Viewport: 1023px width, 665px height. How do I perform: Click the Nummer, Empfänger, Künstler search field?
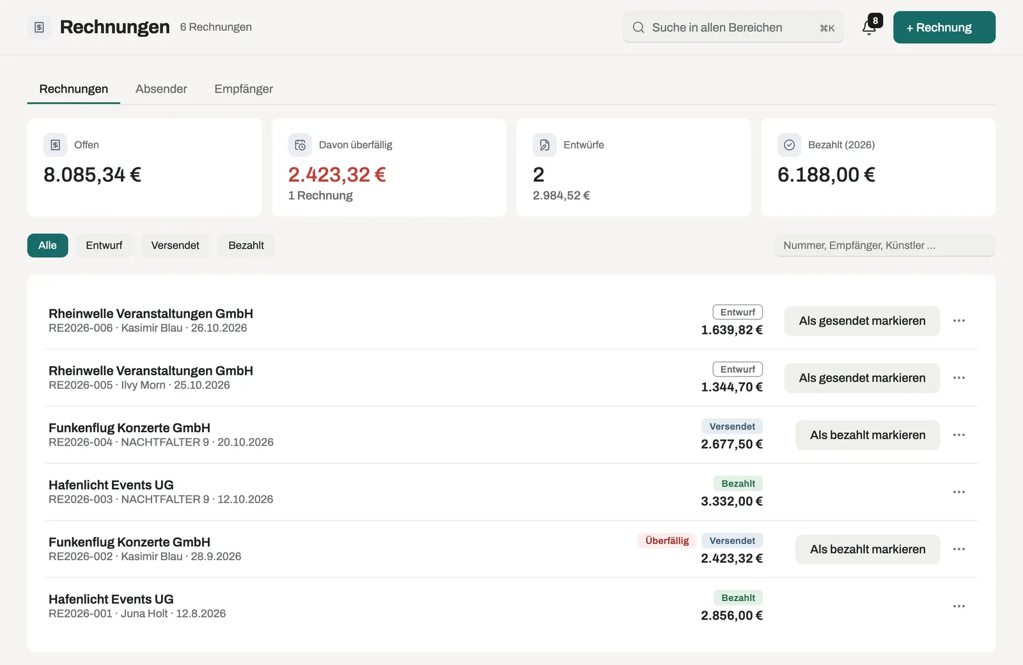[x=885, y=246]
